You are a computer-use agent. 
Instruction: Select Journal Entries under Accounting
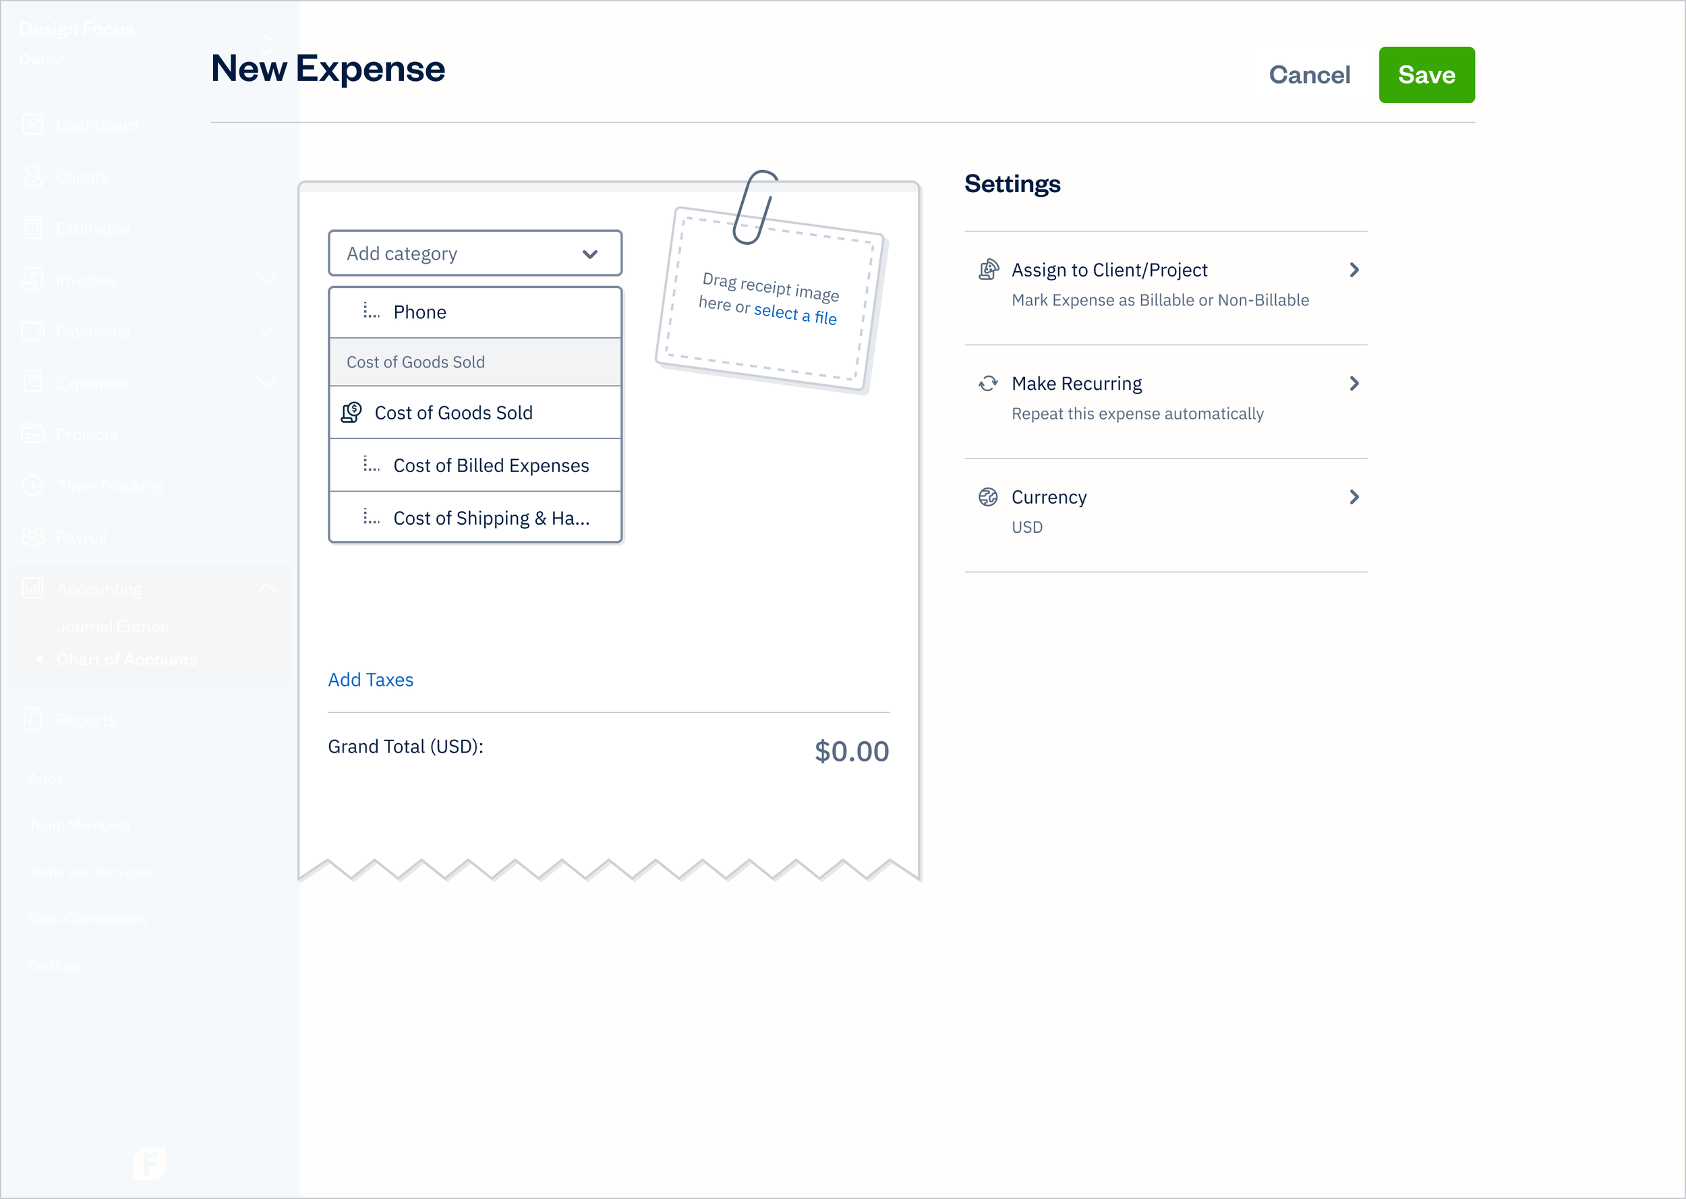click(112, 626)
